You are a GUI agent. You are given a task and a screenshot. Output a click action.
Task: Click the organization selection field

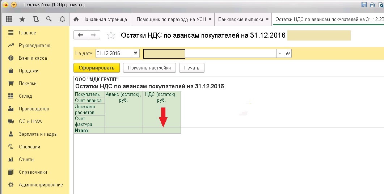click(210, 54)
